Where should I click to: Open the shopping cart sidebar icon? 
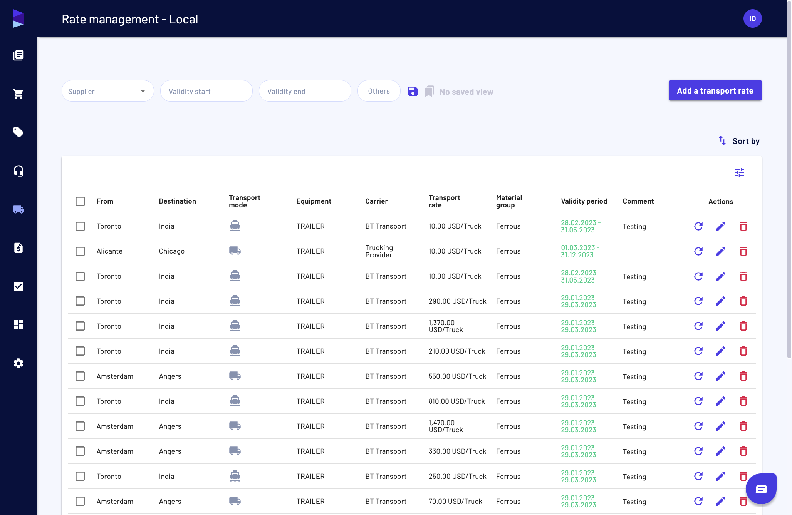tap(18, 94)
